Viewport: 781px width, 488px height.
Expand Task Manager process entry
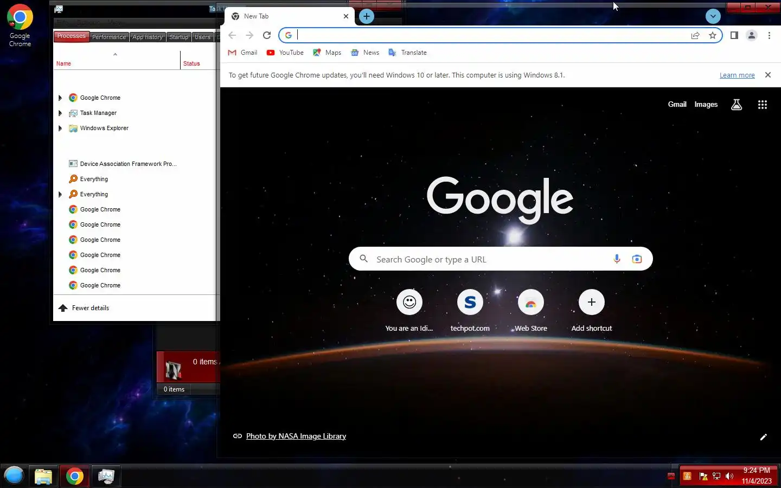tap(60, 113)
